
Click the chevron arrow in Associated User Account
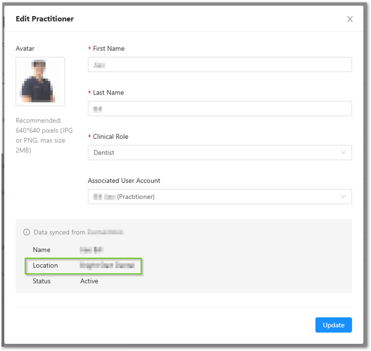point(343,197)
